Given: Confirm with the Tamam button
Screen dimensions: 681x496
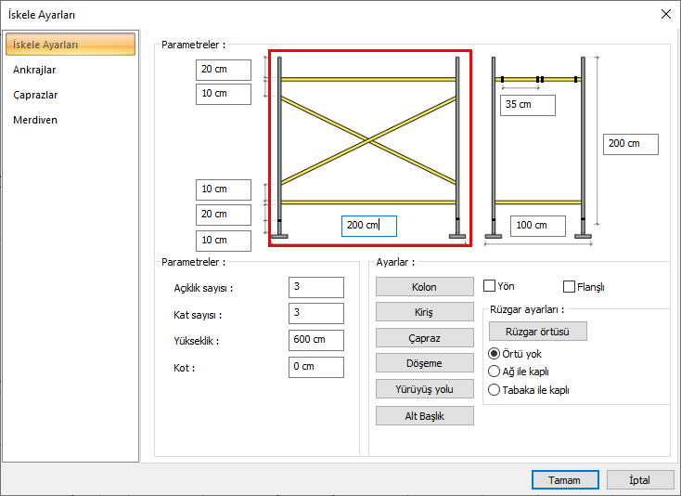Looking at the screenshot, I should click(x=565, y=480).
